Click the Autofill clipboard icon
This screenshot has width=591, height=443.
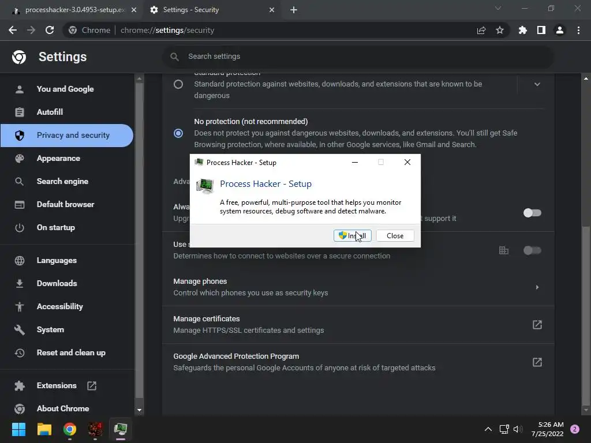click(19, 112)
